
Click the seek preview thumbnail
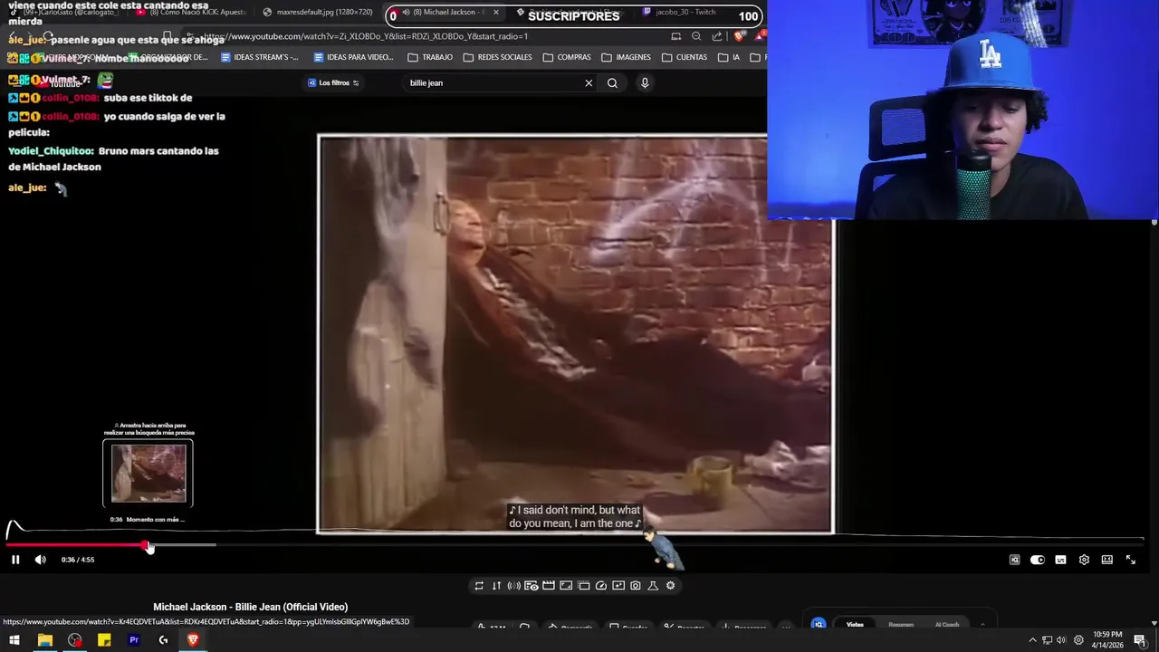click(x=148, y=473)
